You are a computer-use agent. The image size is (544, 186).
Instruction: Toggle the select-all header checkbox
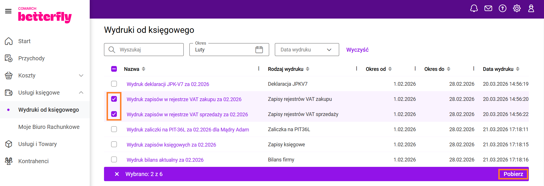114,69
